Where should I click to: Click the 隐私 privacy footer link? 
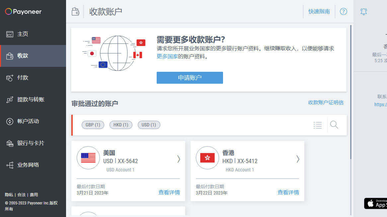9,195
